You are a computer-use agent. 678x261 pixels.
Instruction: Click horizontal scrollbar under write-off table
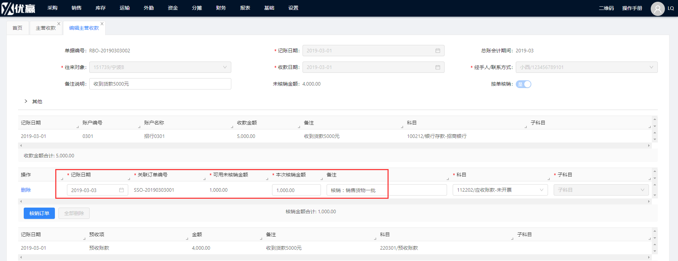(x=335, y=201)
